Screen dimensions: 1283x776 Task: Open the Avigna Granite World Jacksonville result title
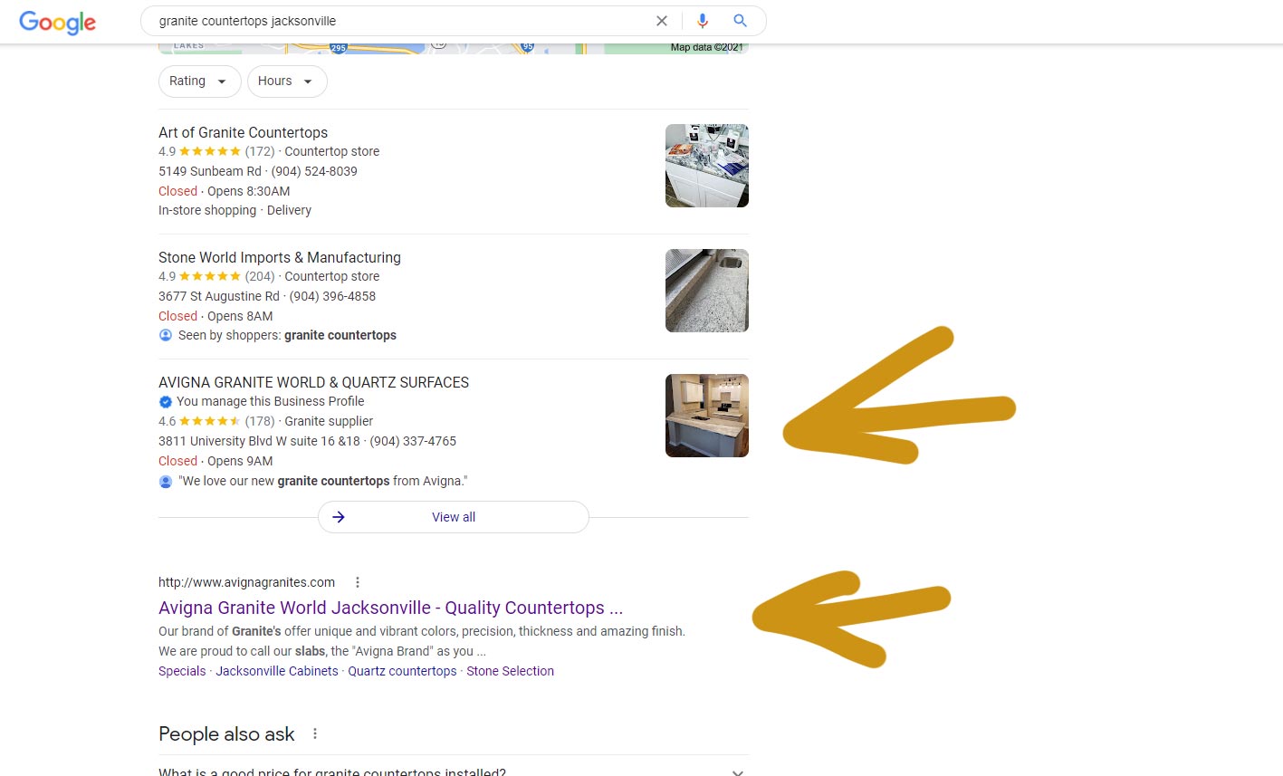pyautogui.click(x=390, y=608)
